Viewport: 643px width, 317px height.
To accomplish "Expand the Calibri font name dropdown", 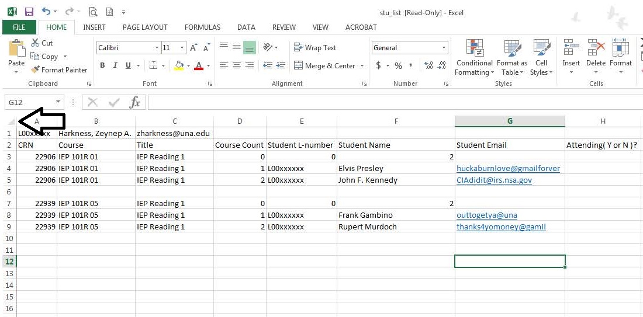I will click(x=157, y=48).
